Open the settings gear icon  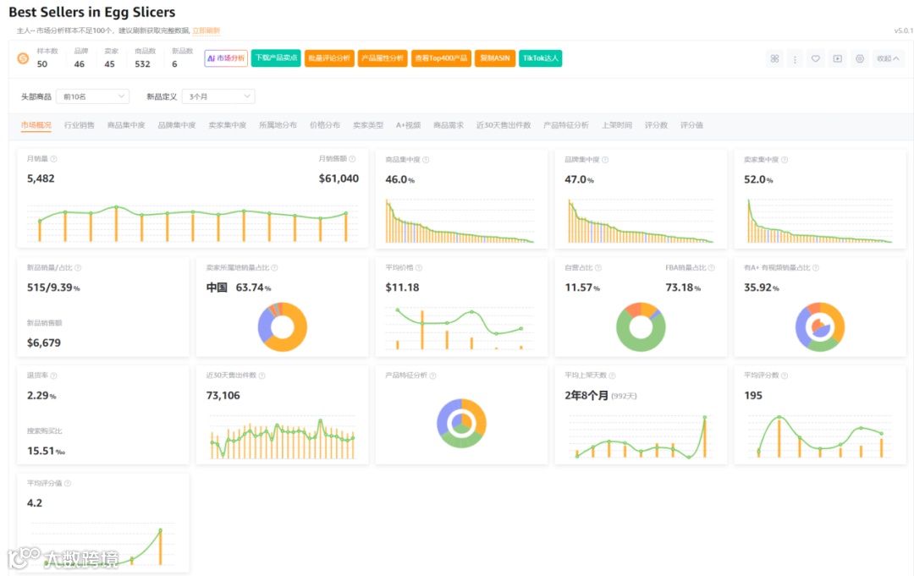[860, 58]
